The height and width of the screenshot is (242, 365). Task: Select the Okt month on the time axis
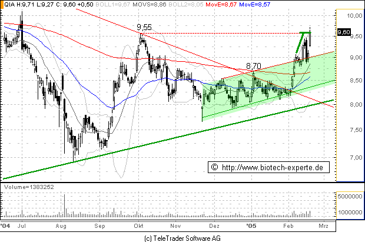(139, 226)
